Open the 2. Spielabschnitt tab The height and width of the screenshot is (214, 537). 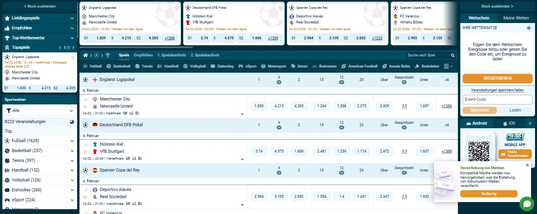(x=205, y=55)
